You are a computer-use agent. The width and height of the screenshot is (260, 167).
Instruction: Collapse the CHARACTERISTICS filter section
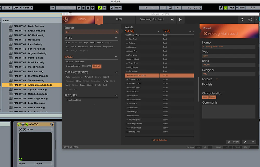coord(116,72)
